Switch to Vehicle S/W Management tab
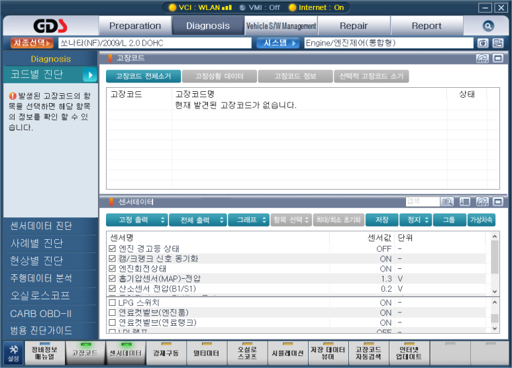This screenshot has width=512, height=368. pyautogui.click(x=281, y=26)
